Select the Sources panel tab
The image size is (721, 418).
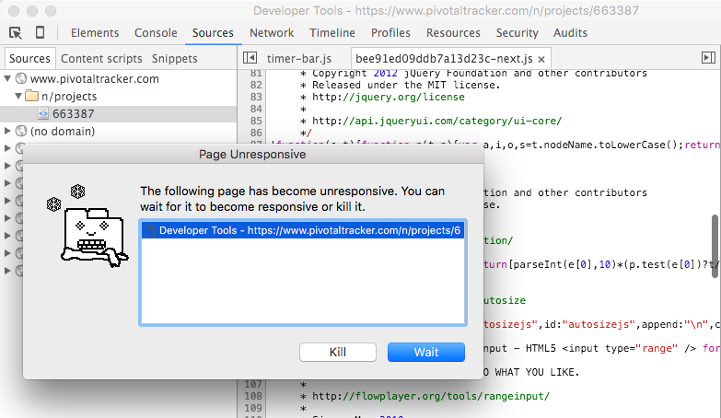[213, 33]
